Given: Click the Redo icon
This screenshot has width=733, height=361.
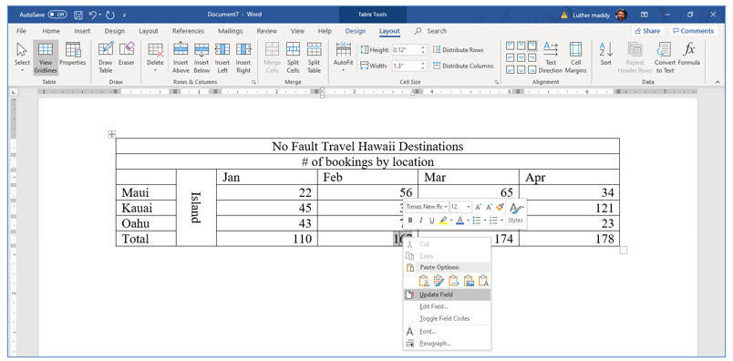Looking at the screenshot, I should pyautogui.click(x=110, y=15).
